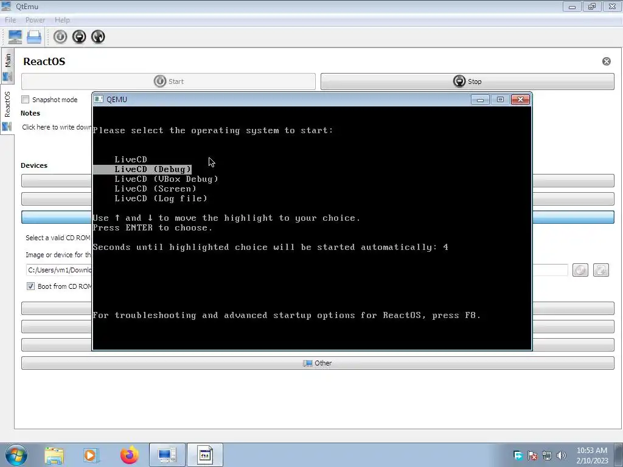Click the CD drive select button
Viewport: 623px width, 467px height.
580,270
